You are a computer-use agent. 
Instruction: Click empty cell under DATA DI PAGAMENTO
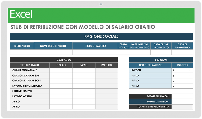(182, 52)
